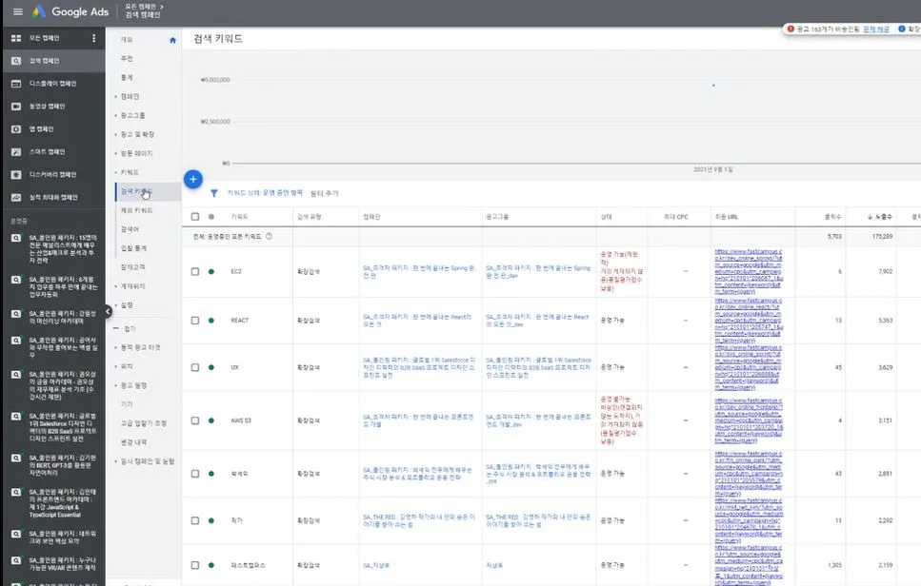Screen dimensions: 921x586
Task: Sort by 최대 CPC column header
Action: (675, 217)
